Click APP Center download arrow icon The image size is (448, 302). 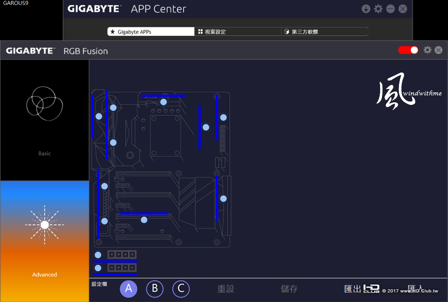(x=366, y=9)
